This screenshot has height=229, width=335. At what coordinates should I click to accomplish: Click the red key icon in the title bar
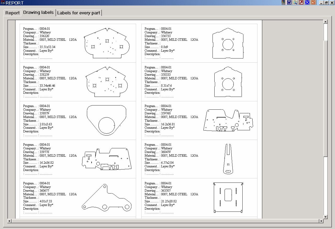[x=301, y=3]
